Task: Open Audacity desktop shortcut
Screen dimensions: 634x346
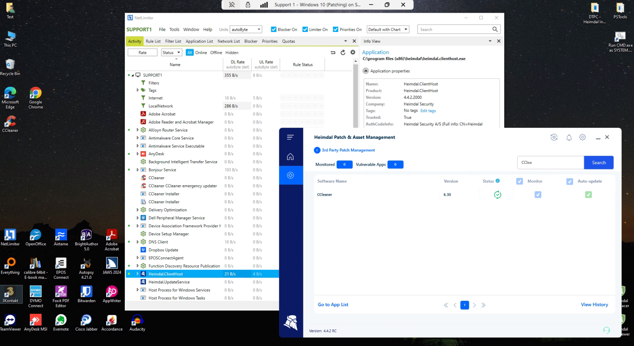Action: click(x=137, y=323)
